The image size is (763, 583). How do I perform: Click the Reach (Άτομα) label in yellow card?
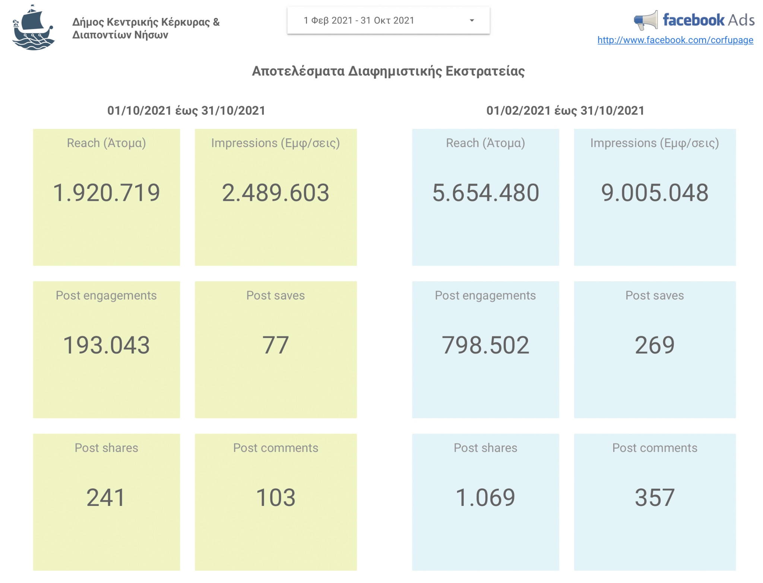(x=107, y=143)
